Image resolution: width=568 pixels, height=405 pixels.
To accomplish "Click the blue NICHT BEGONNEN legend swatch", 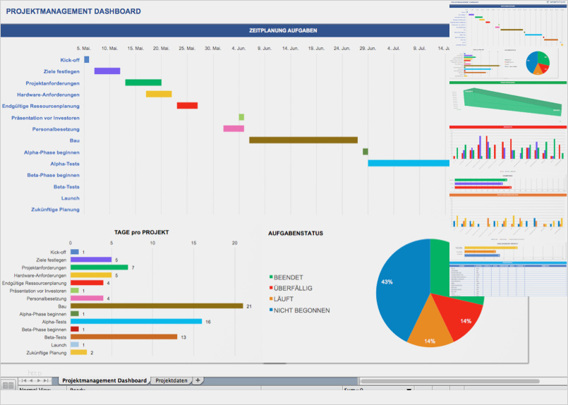I will 271,310.
